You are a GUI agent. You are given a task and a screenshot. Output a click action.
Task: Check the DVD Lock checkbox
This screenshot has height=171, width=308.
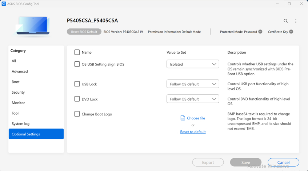(x=77, y=99)
